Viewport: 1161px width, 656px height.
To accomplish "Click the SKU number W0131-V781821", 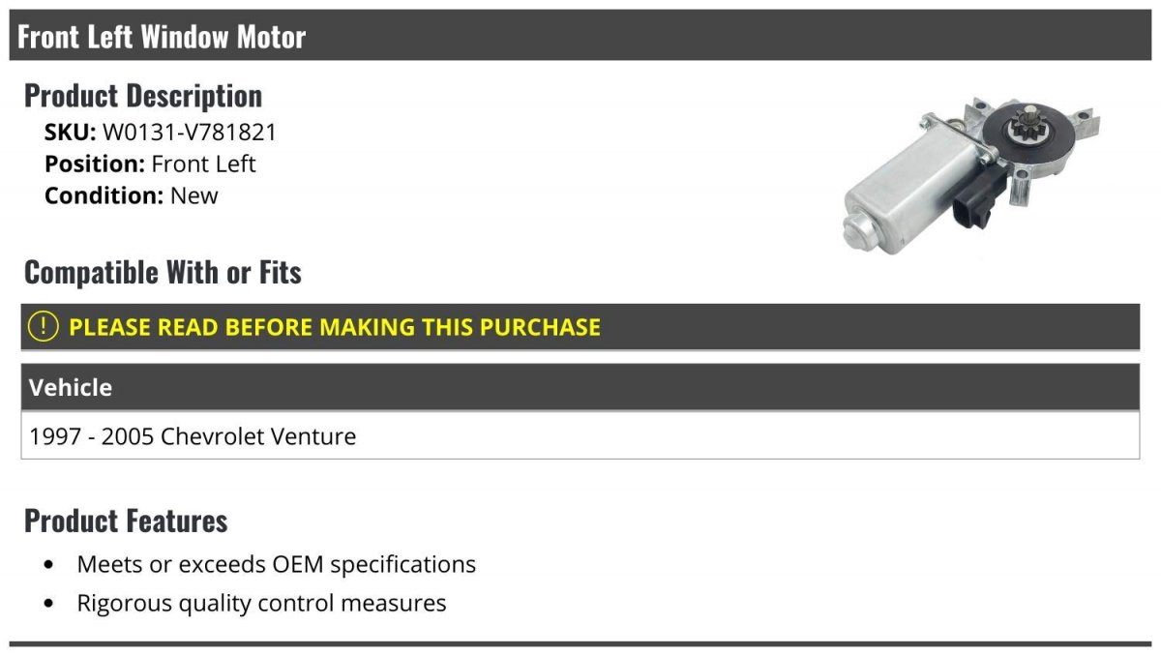I will (190, 133).
